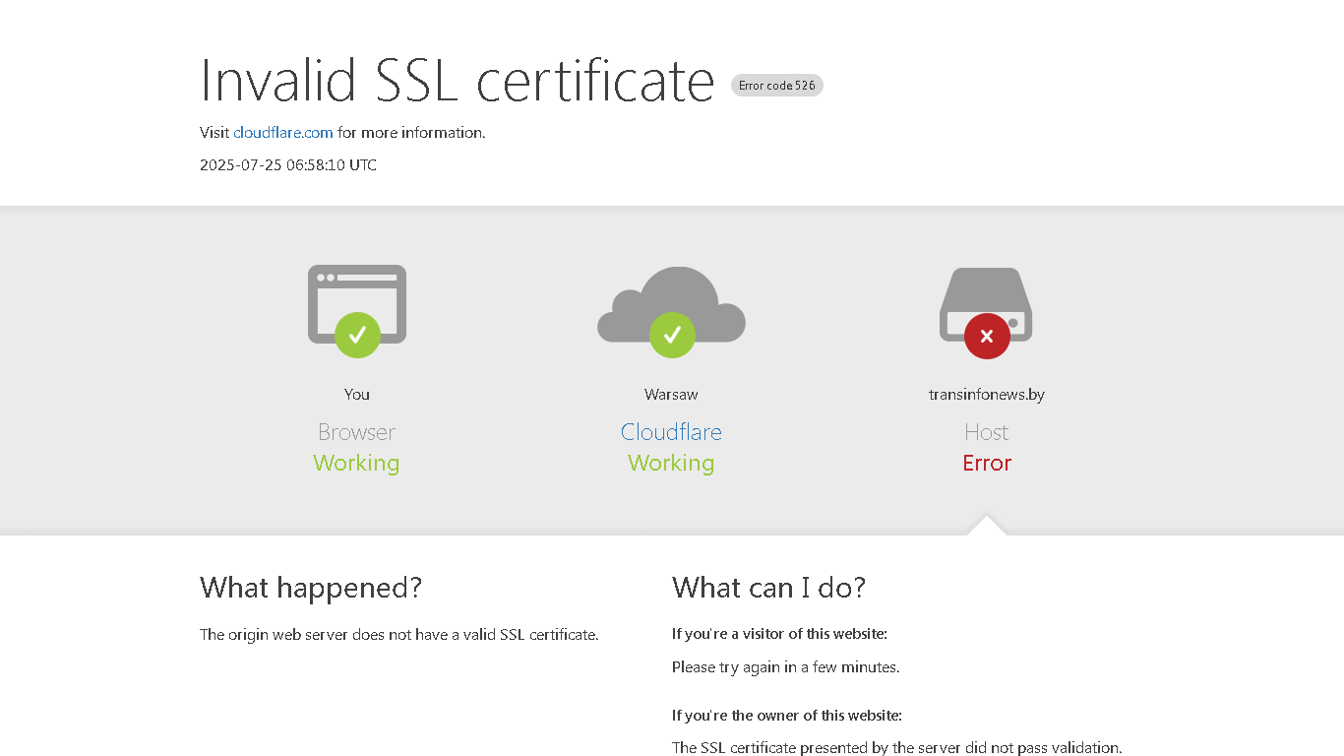1344x756 pixels.
Task: Click the Invalid SSL certificate heading
Action: click(x=457, y=80)
